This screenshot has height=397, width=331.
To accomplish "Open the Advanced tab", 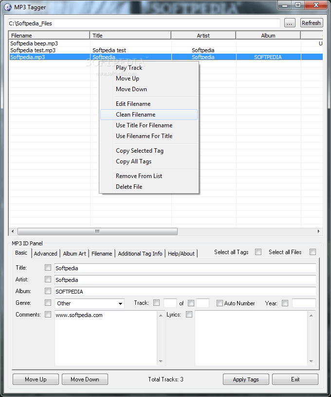I will [x=45, y=254].
